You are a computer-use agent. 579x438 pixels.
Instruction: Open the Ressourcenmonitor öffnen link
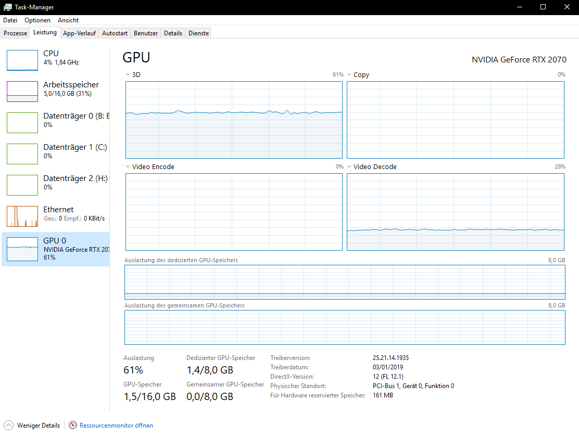pyautogui.click(x=116, y=426)
